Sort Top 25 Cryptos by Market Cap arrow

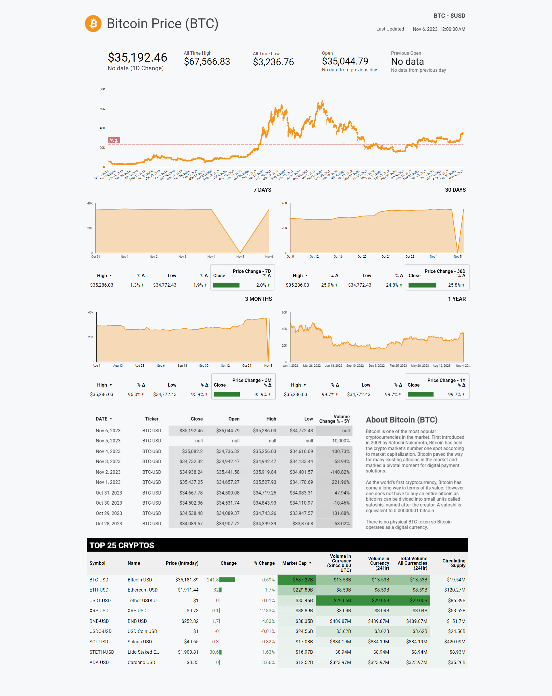pyautogui.click(x=310, y=563)
